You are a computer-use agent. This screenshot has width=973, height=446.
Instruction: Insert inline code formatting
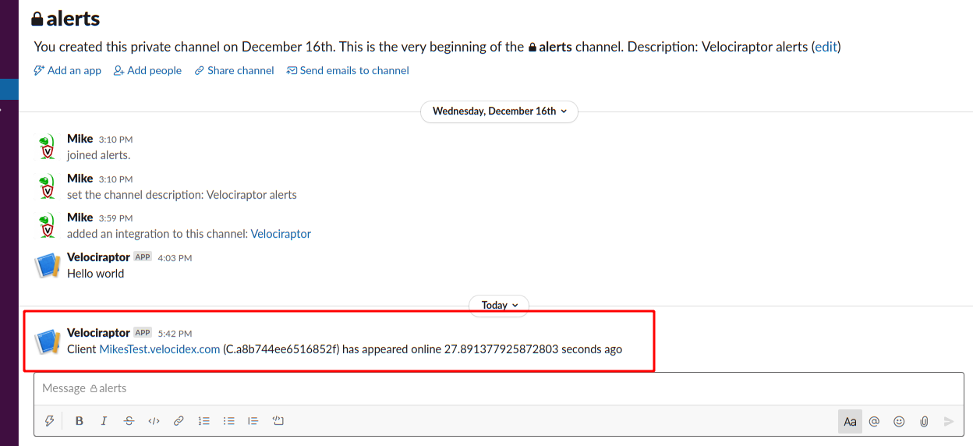(154, 421)
